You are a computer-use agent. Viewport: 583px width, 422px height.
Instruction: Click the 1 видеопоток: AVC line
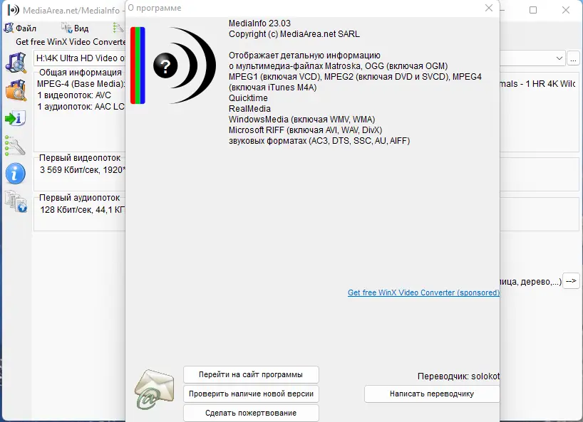click(x=74, y=95)
